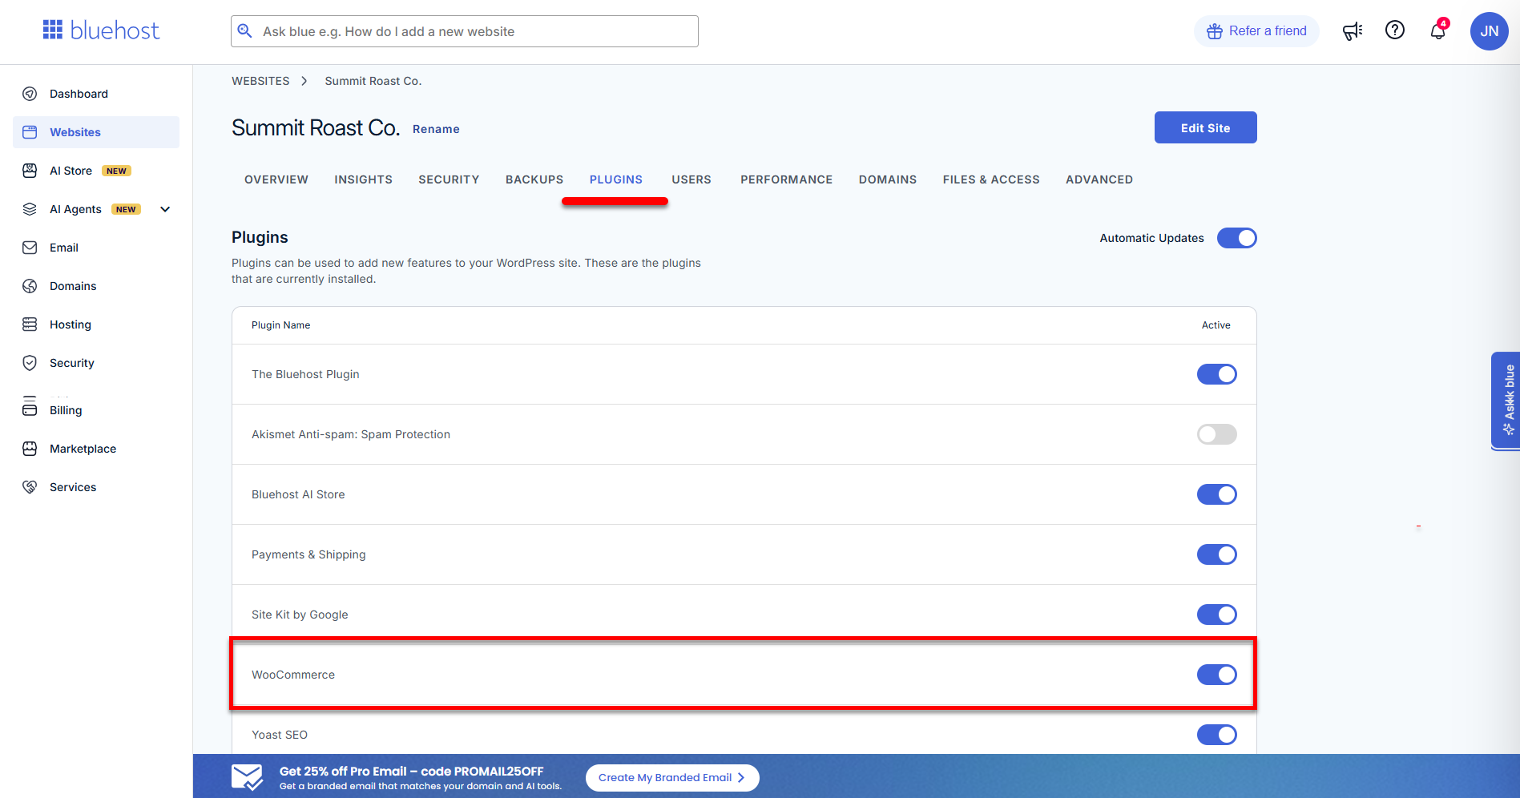Click the Plugin Name column header
This screenshot has width=1520, height=798.
point(280,325)
